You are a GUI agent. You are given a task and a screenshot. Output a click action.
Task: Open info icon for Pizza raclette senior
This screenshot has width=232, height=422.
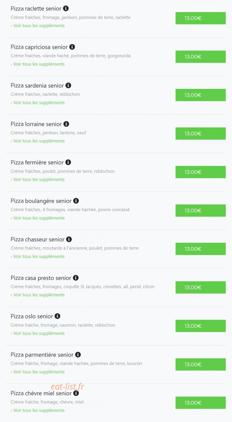point(66,8)
